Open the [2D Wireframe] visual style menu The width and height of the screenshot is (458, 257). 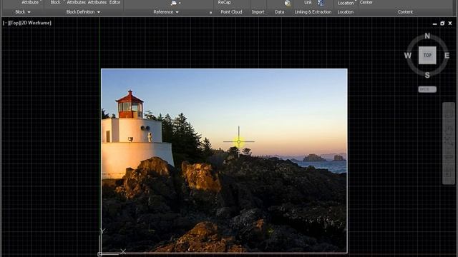pyautogui.click(x=35, y=23)
